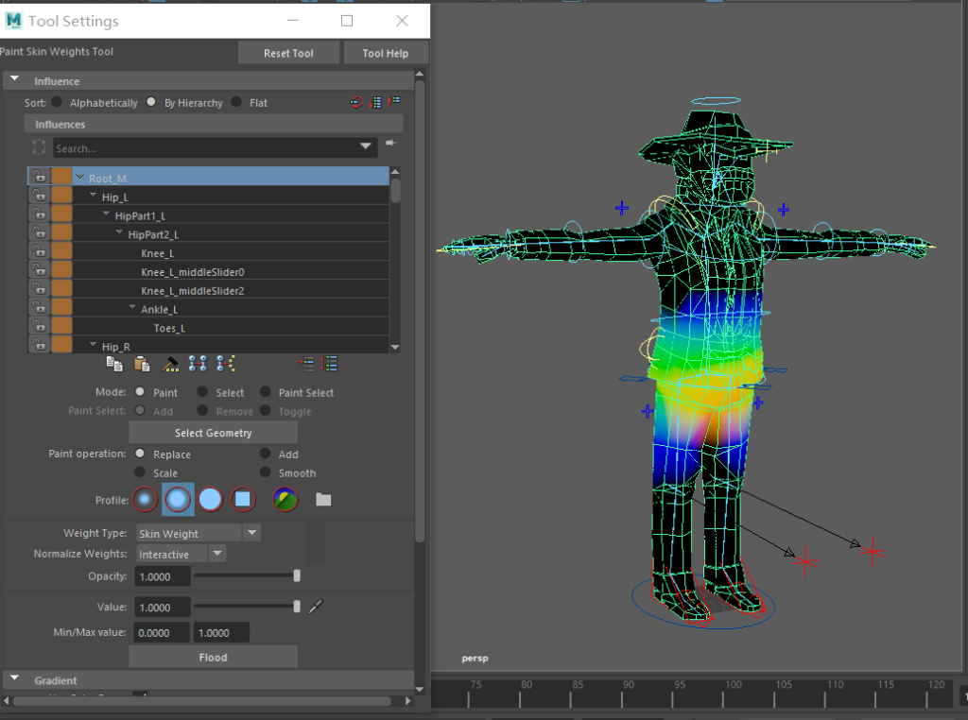This screenshot has width=968, height=720.
Task: Click the Min value field showing 0.0000
Action: point(163,632)
